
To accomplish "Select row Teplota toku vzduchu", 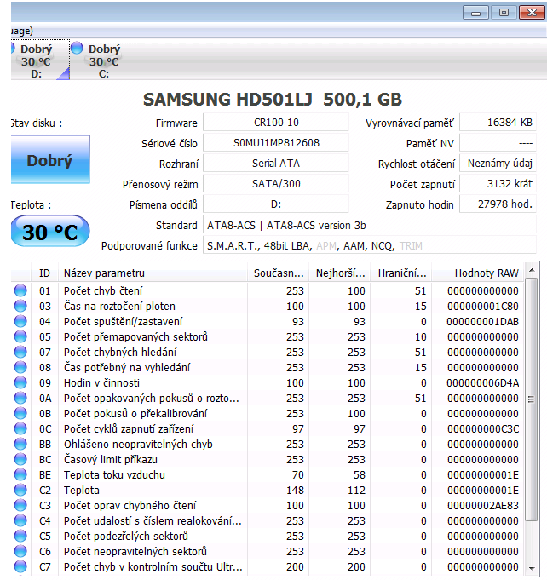I will (268, 475).
